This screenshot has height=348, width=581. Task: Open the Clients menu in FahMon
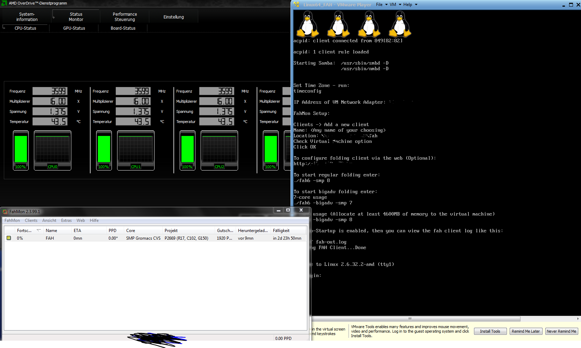31,220
